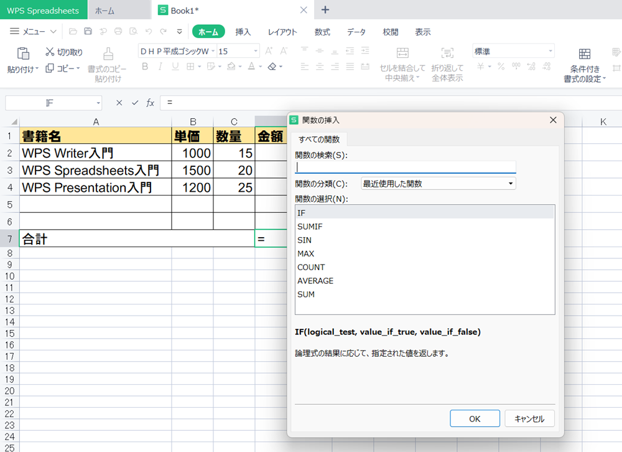The height and width of the screenshot is (452, 622).
Task: Click the center horizontally icon
Action: [x=320, y=67]
